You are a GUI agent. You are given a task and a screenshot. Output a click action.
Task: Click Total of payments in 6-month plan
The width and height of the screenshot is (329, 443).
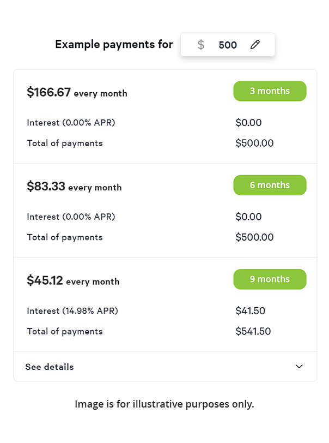pos(65,237)
